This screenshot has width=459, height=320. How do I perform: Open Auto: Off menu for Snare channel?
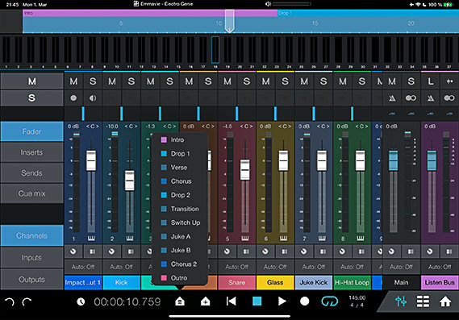coord(236,267)
